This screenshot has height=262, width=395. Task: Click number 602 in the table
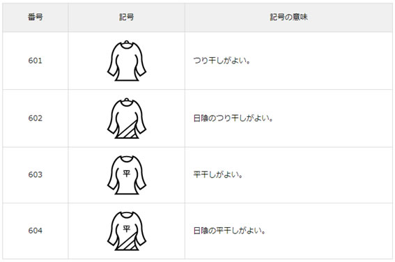(36, 118)
